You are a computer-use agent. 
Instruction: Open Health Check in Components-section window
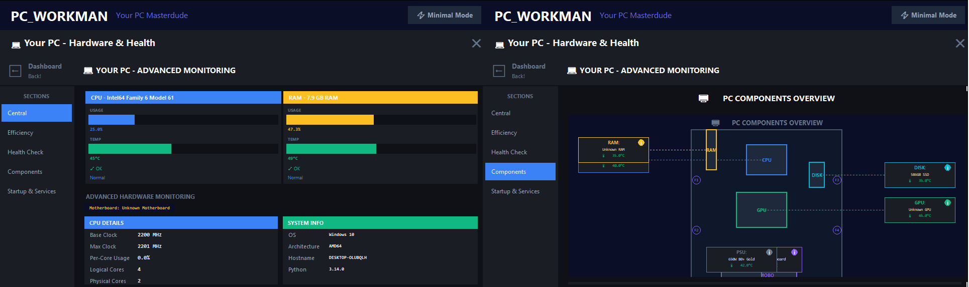click(520, 152)
